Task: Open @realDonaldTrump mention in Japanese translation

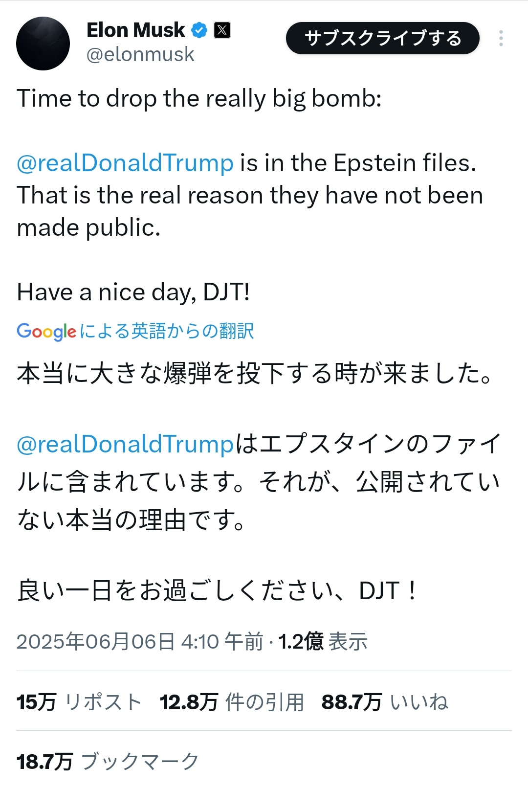Action: point(125,444)
